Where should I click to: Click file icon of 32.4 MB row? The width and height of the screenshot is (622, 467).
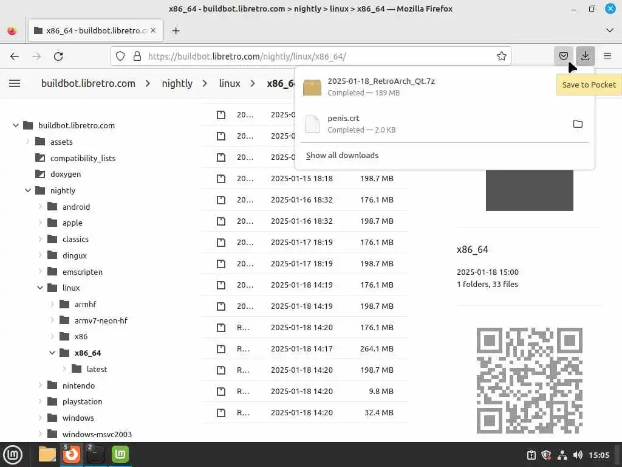[x=221, y=413]
